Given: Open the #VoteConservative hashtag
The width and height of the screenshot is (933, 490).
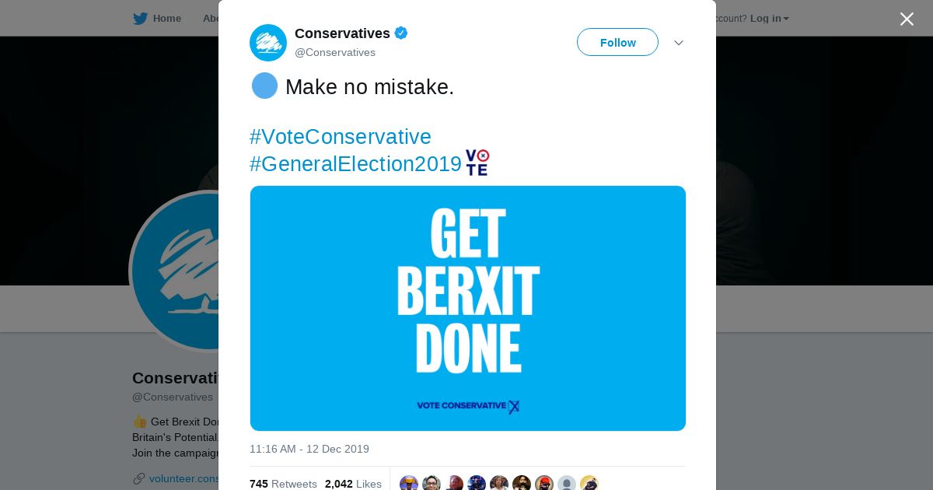Looking at the screenshot, I should point(341,137).
